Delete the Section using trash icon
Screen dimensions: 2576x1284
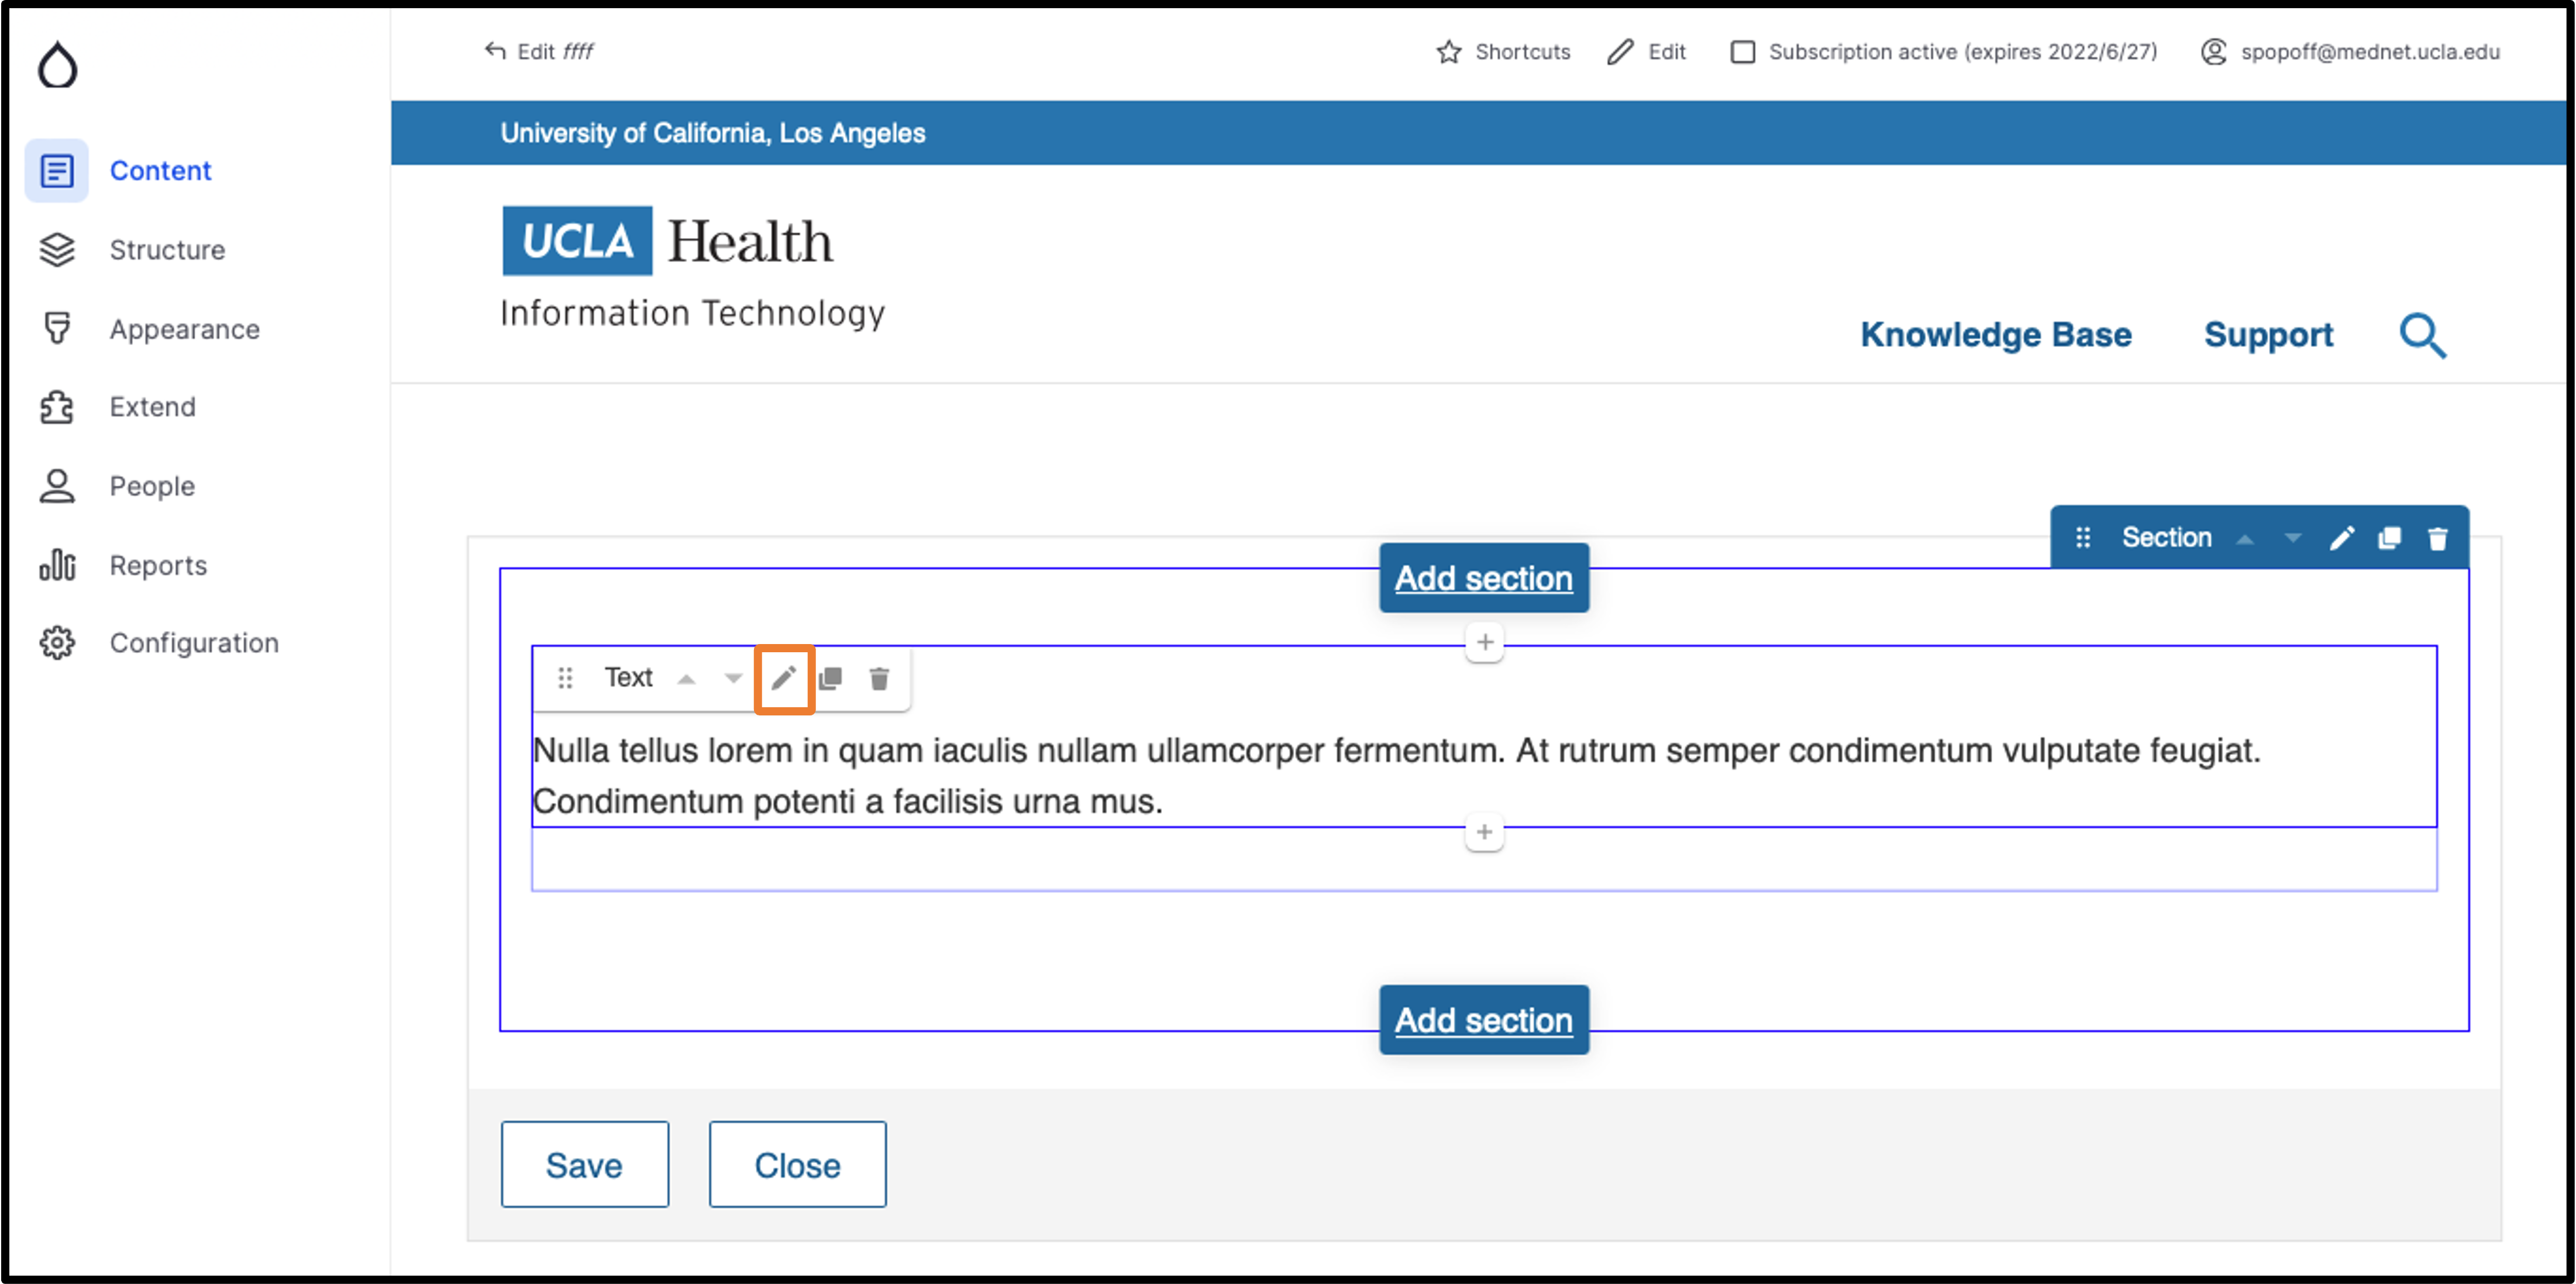(x=2438, y=539)
